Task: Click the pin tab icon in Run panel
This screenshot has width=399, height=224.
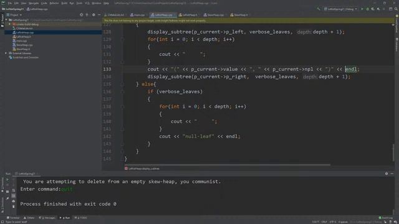Action: (7, 198)
